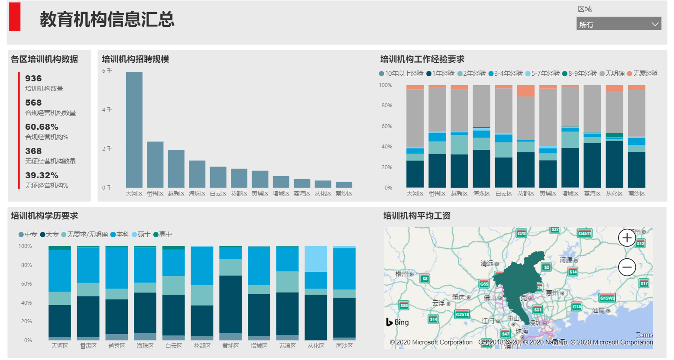Open the 区域 filter dropdown
This screenshot has width=674, height=360.
(x=619, y=24)
